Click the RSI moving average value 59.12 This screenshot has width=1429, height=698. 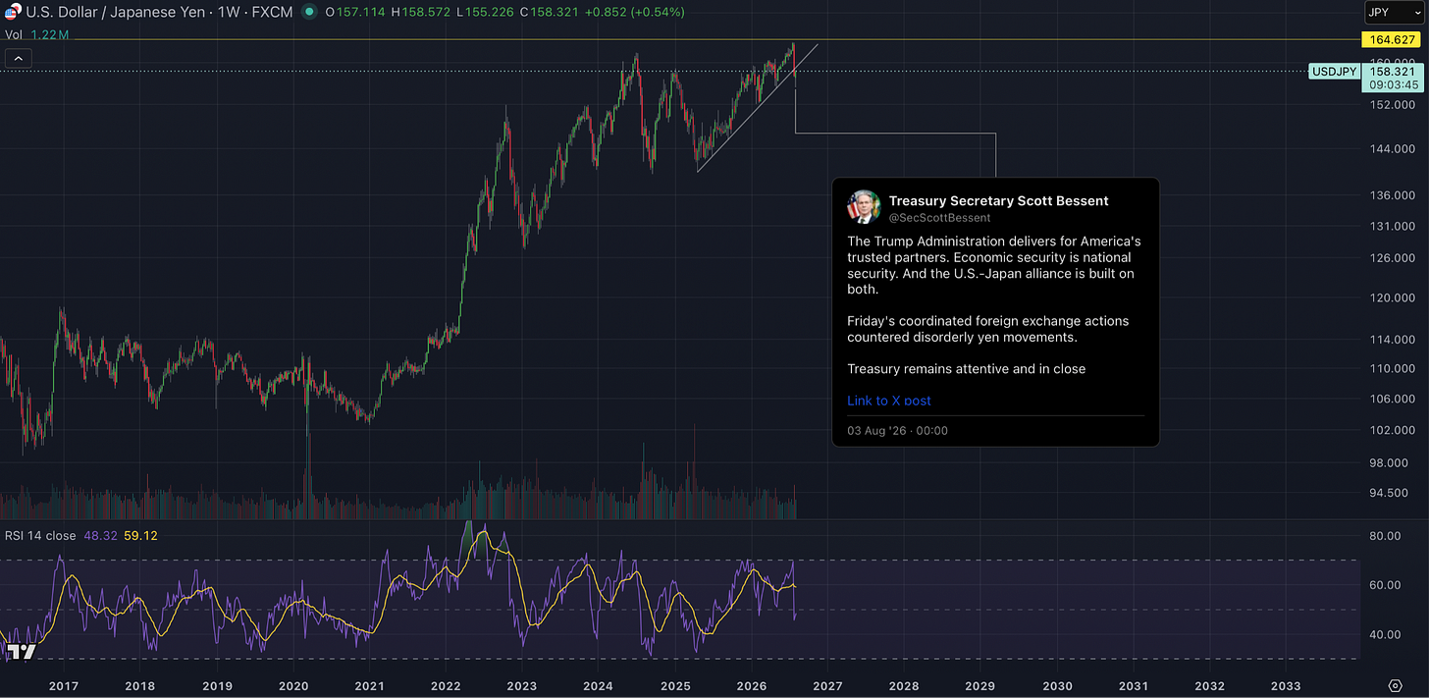click(x=141, y=535)
